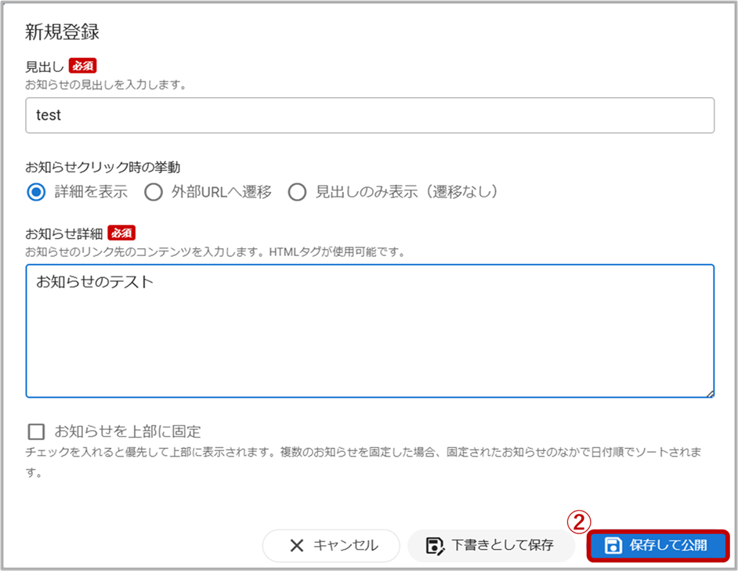Click the 新規登録 heading text
The image size is (738, 571).
click(x=62, y=32)
